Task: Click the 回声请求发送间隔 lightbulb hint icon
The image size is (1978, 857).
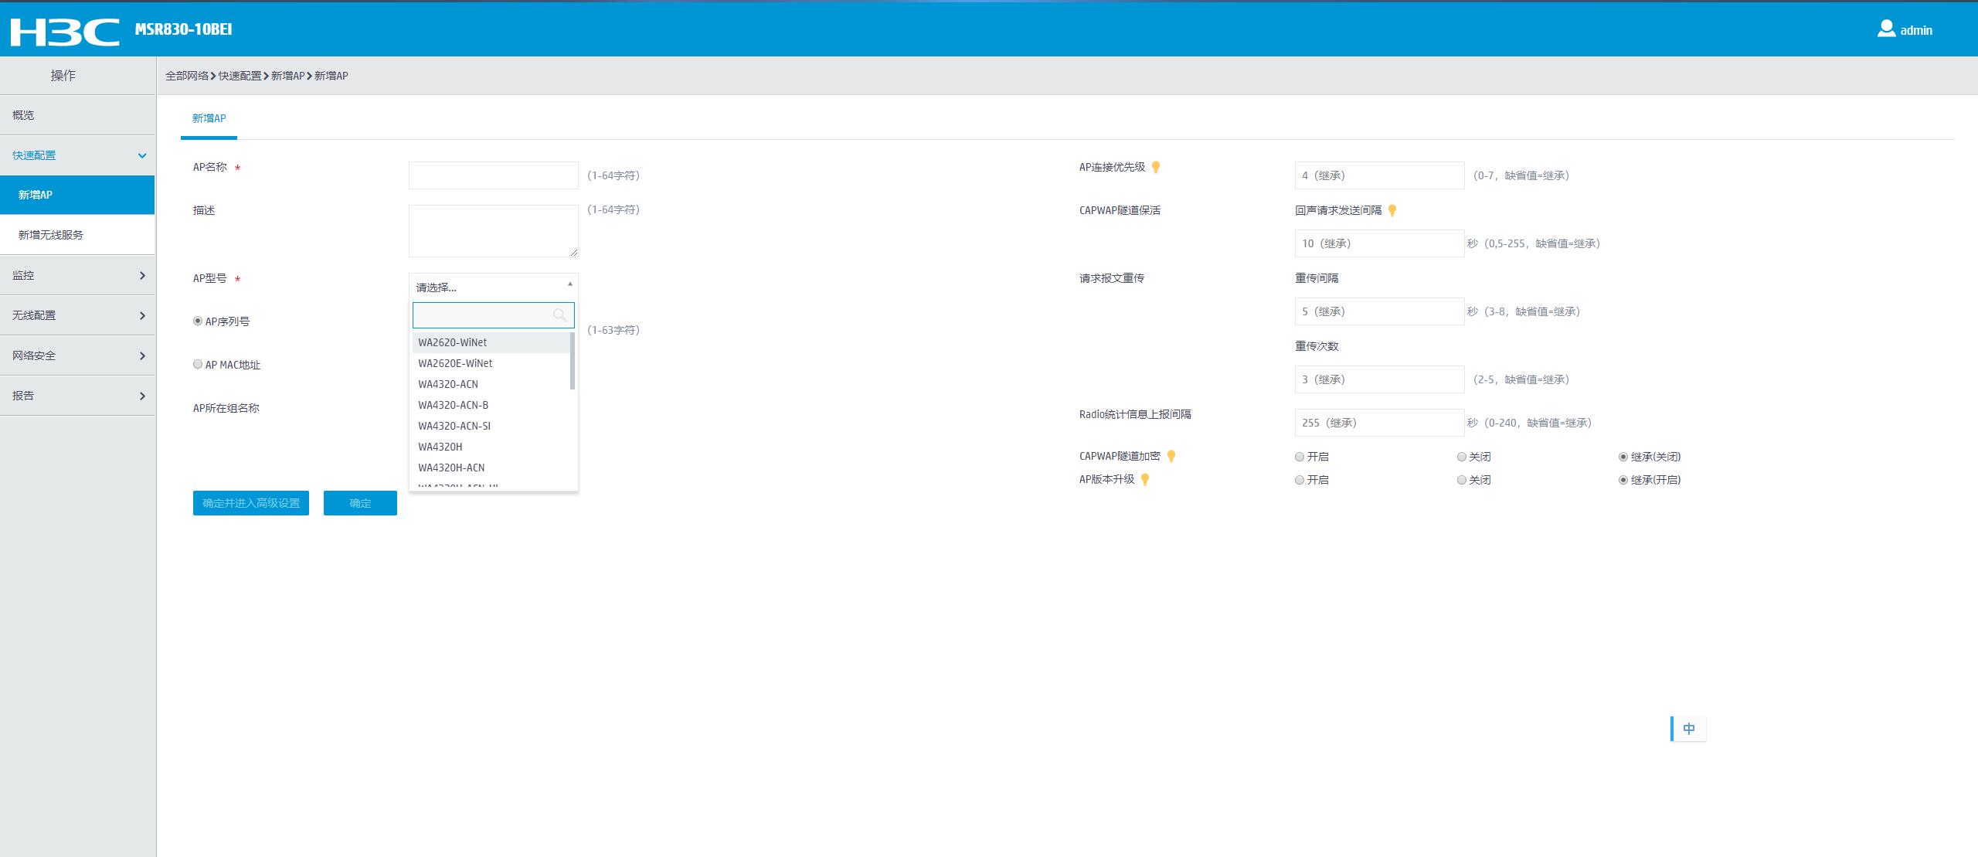Action: (1392, 210)
